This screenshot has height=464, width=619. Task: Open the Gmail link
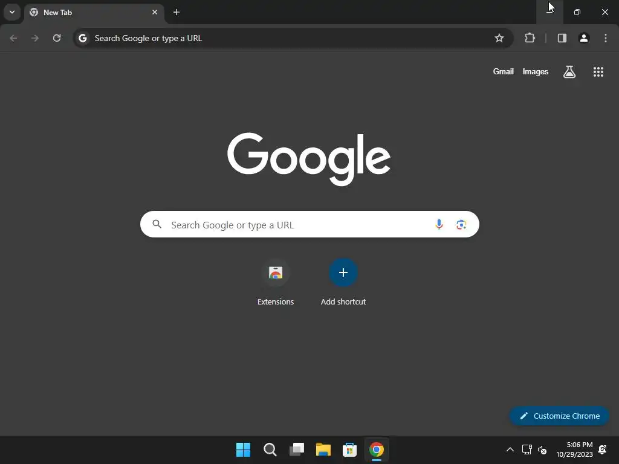click(x=504, y=71)
